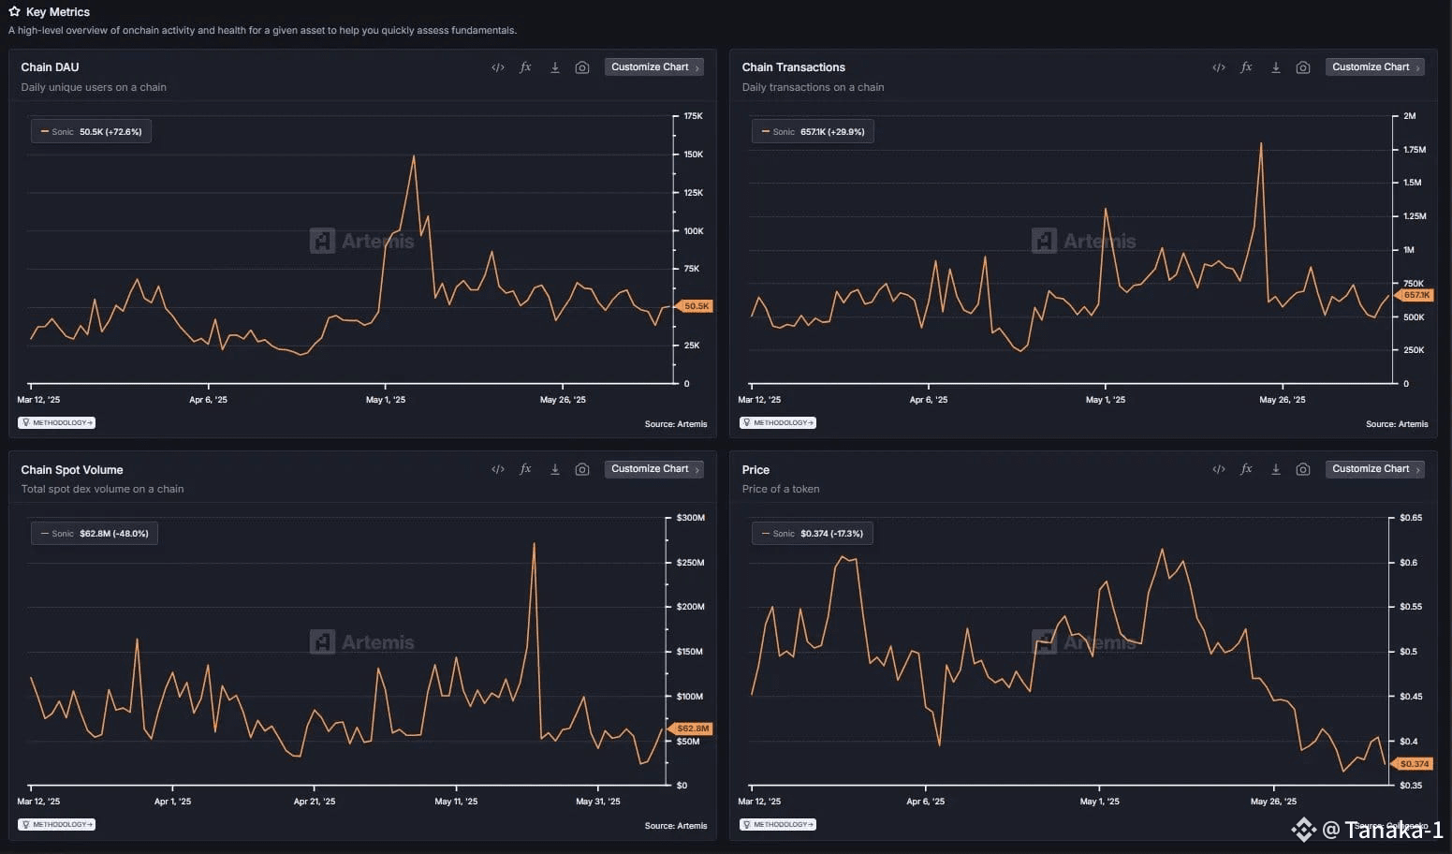
Task: Click the 'Total spot dex volume on a chain' subtitle
Action: (102, 489)
